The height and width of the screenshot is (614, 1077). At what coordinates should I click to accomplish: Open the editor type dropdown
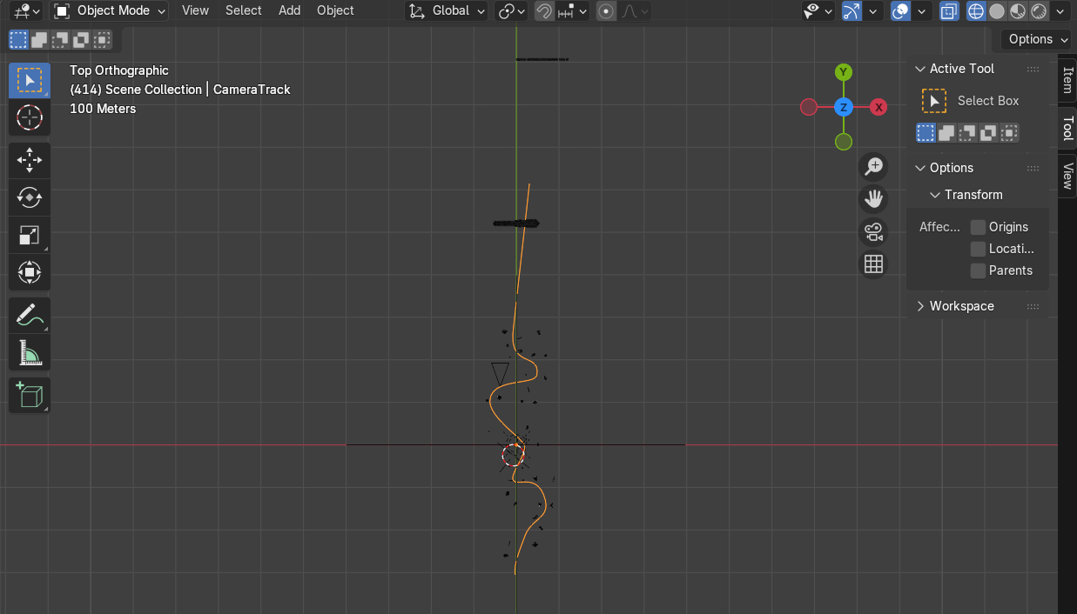point(26,11)
